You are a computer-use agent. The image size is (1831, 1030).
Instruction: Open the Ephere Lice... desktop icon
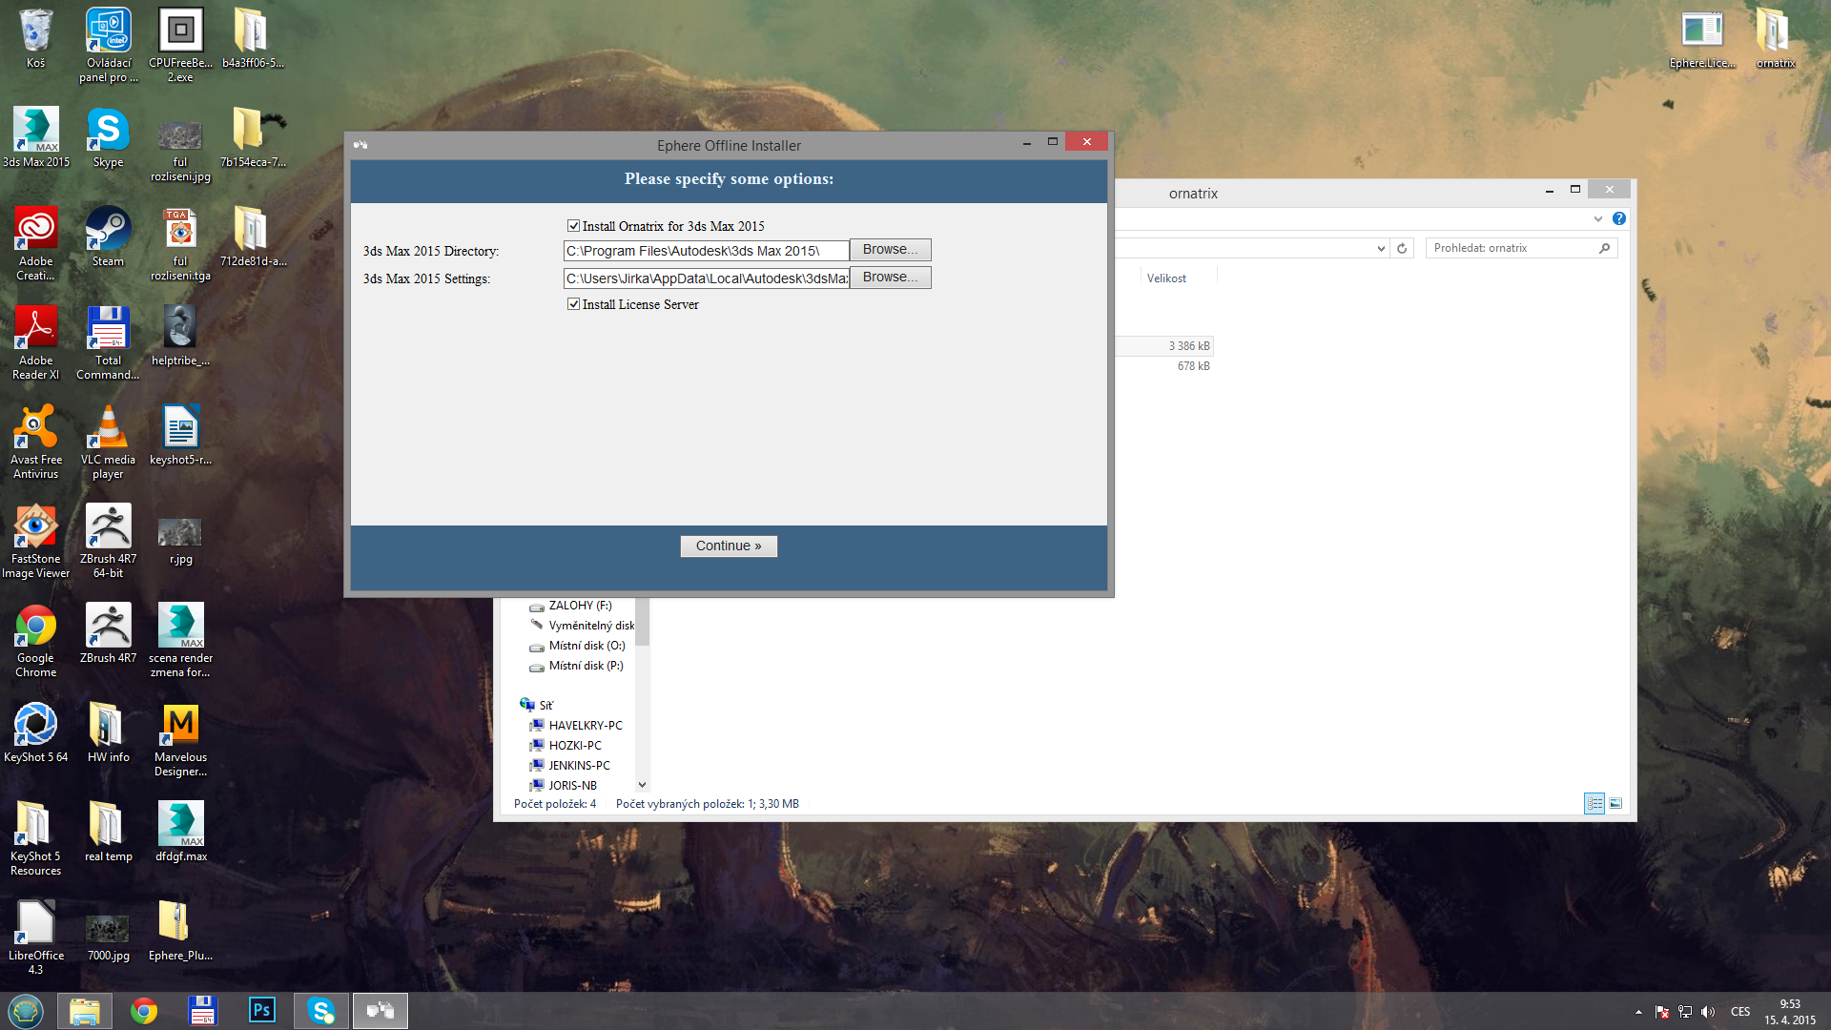point(1702,38)
